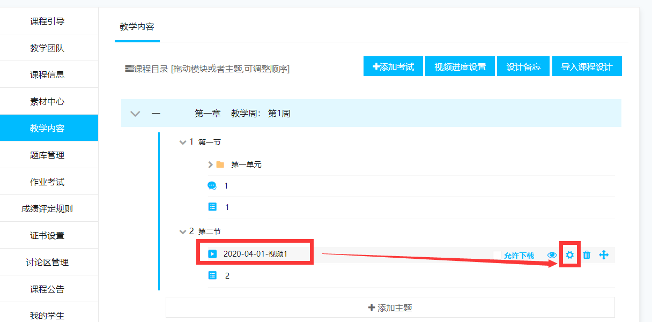Click the 第一单元 folder icon

coord(220,164)
